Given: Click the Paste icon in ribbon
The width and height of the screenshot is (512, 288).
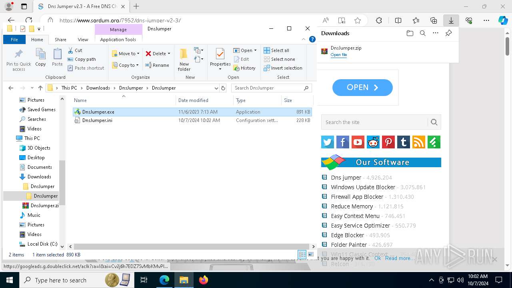Looking at the screenshot, I should [x=57, y=57].
